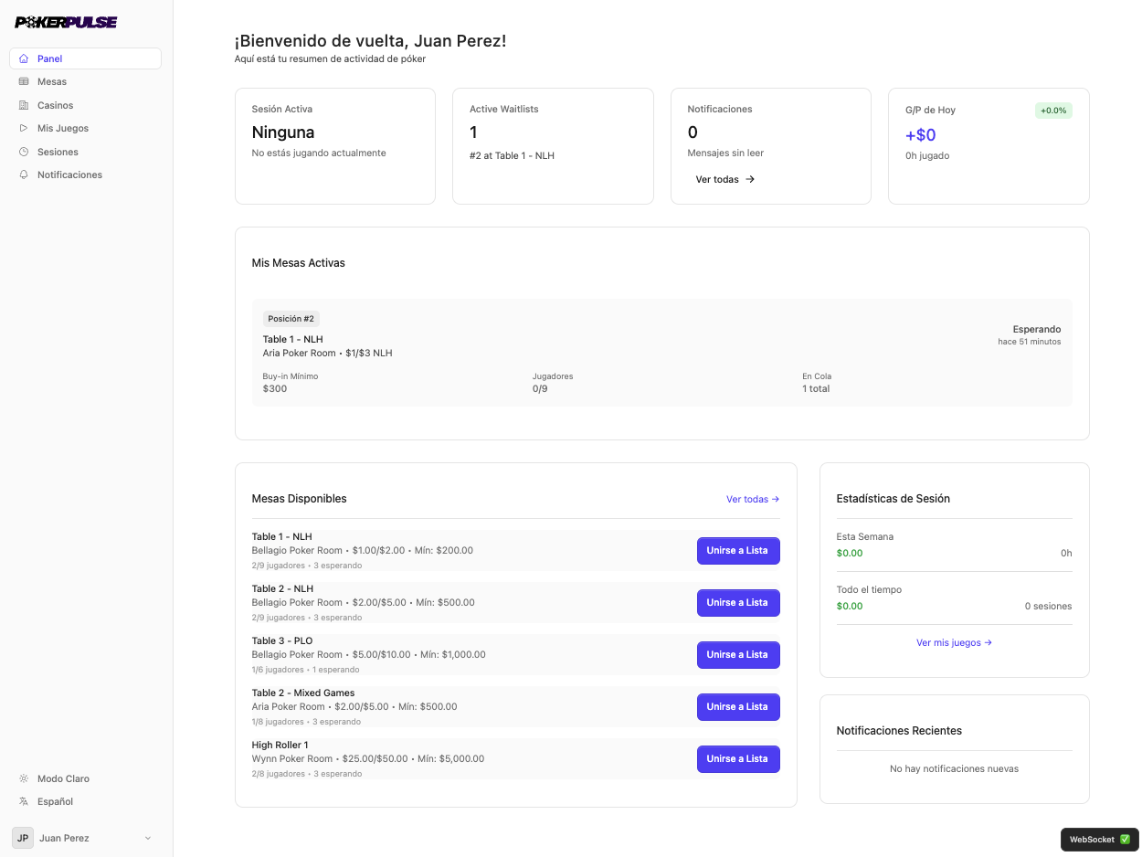Screen dimensions: 1142x857
Task: Click 'Ver mis juegos' expander link
Action: pyautogui.click(x=954, y=642)
